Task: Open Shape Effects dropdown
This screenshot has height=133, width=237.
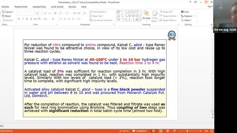Action: [x=168, y=20]
